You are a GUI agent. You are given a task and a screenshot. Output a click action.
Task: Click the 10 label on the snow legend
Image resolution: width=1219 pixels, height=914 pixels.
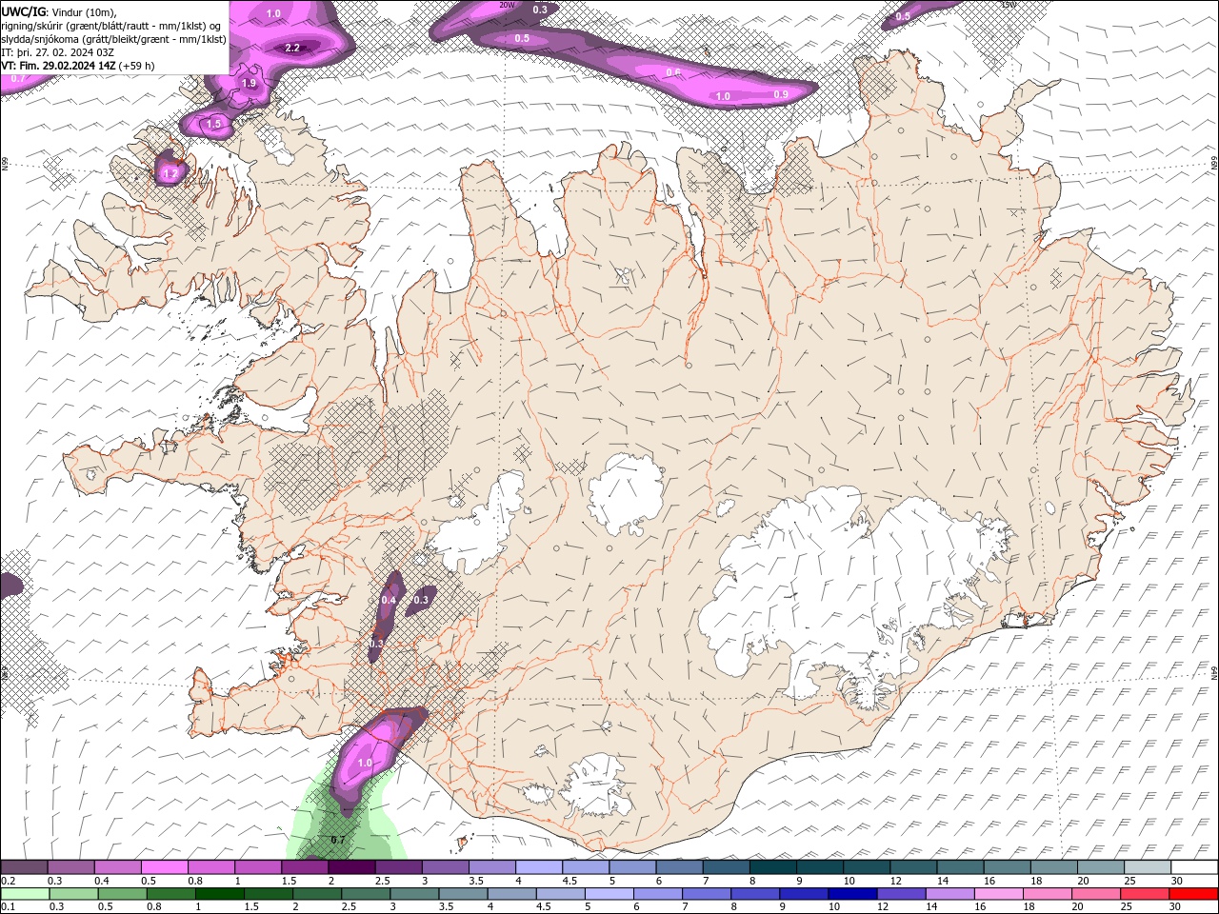click(849, 881)
